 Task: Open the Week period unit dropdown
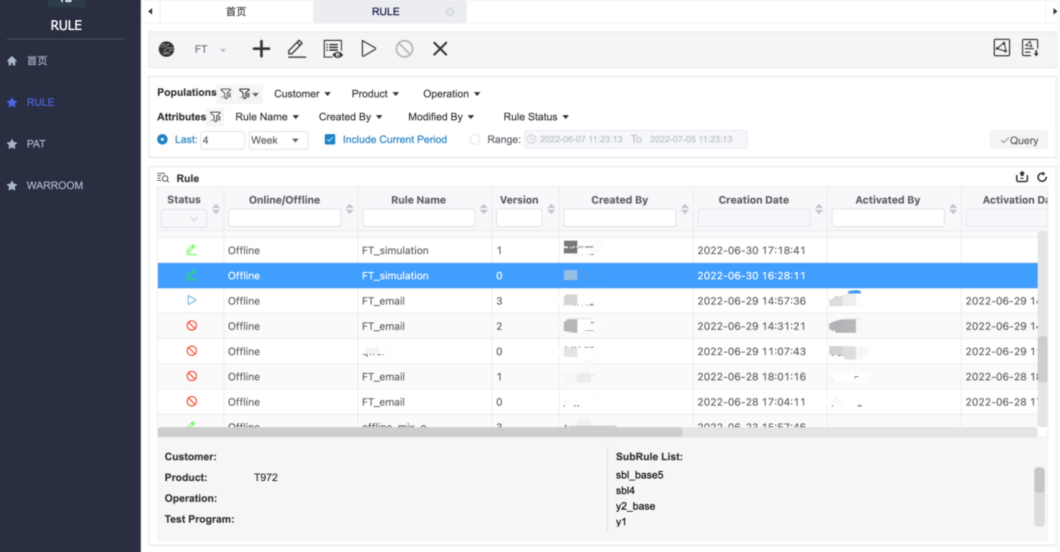(x=278, y=140)
